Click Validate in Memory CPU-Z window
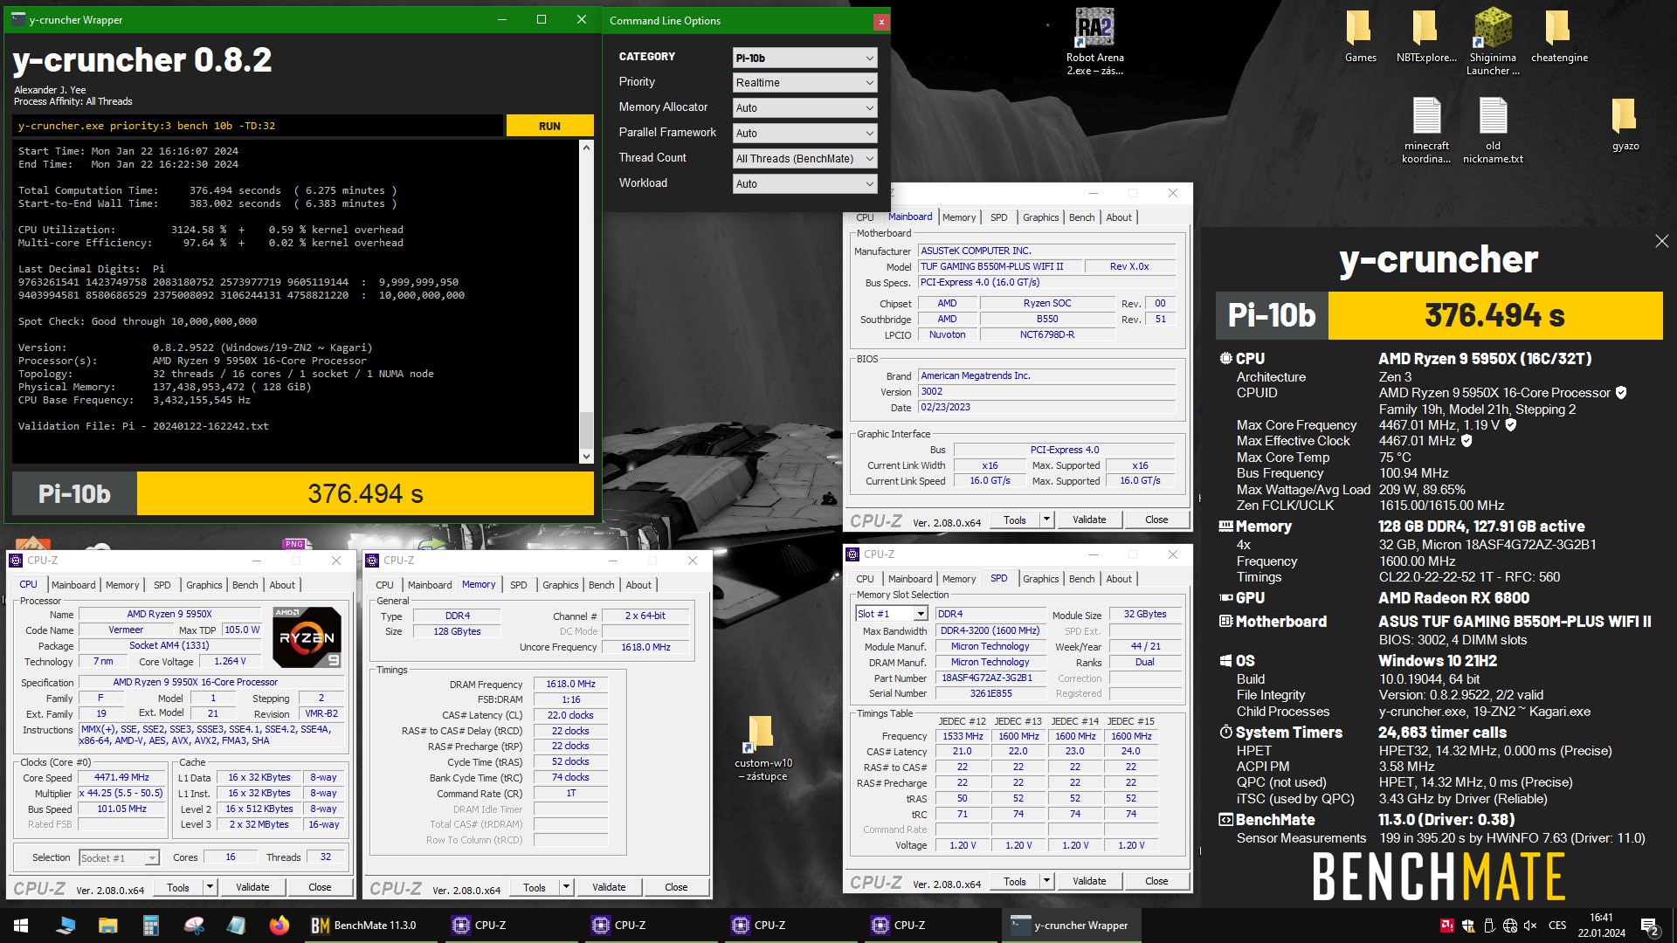Viewport: 1677px width, 943px height. point(609,887)
